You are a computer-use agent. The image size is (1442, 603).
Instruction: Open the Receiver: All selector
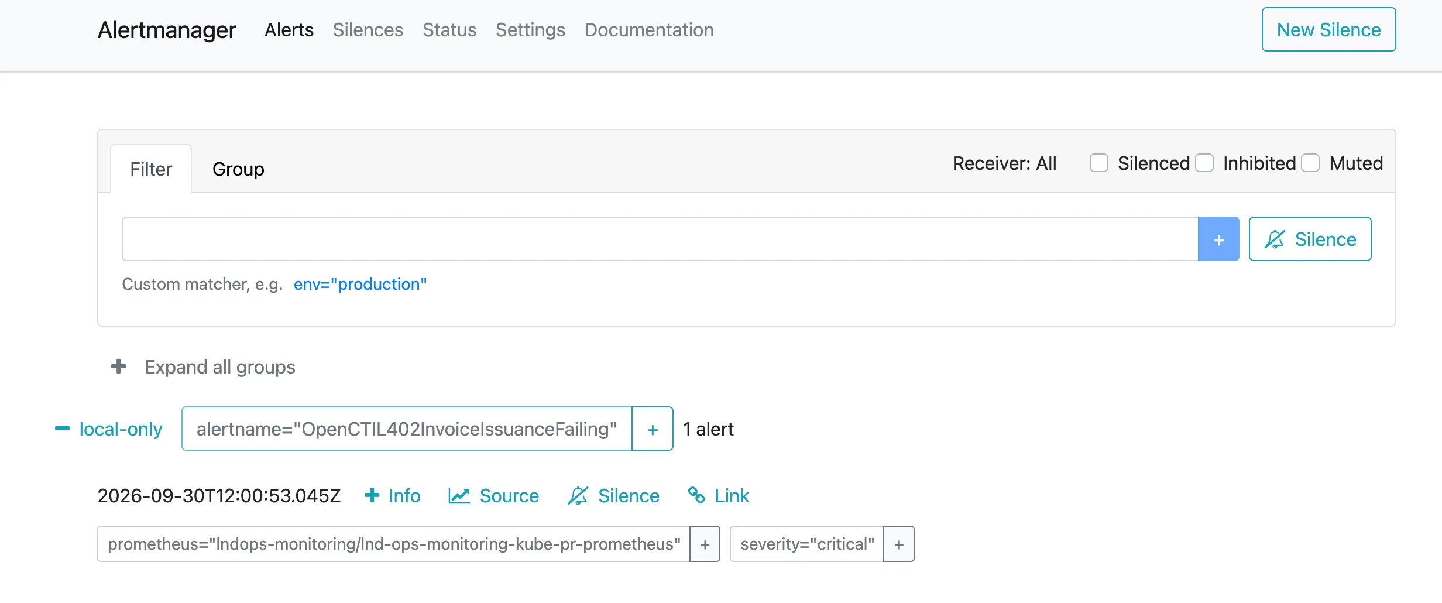pos(1004,163)
